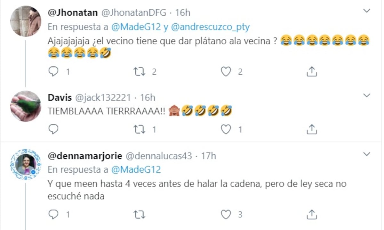Reply to Jhonatan's plátano tweet
The image size is (384, 230).
[x=53, y=72]
